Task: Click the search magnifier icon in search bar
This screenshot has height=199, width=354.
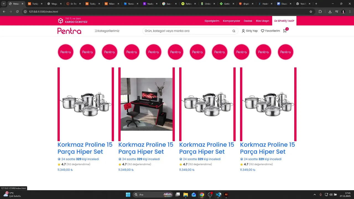Action: 234,31
